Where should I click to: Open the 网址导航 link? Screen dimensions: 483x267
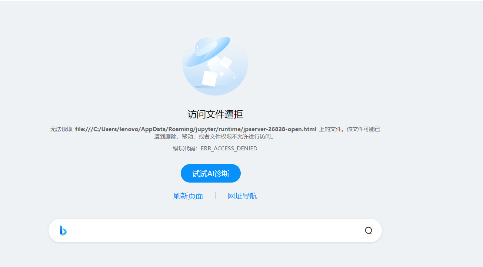[x=243, y=196]
